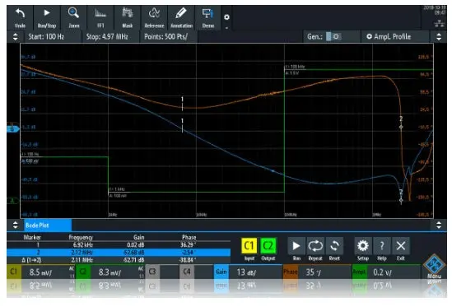Toggle the generator Gen. switch
Screen dimensions: 452x307
coord(333,36)
